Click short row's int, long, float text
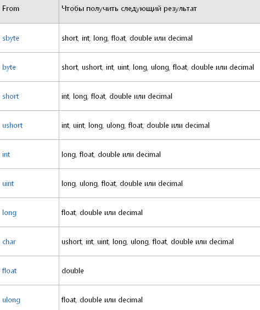 click(83, 96)
